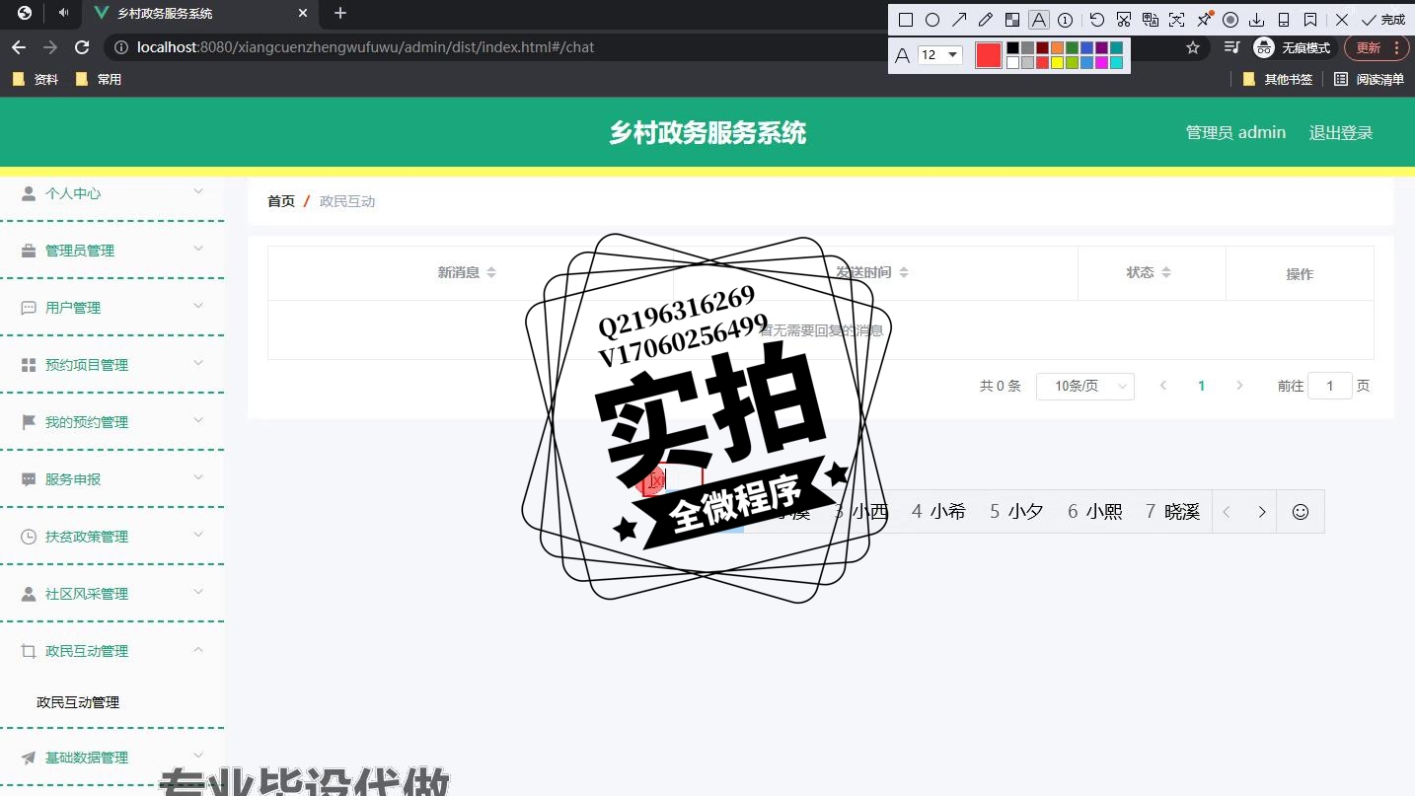Expand 我的预约管理 sidebar menu

(x=112, y=422)
